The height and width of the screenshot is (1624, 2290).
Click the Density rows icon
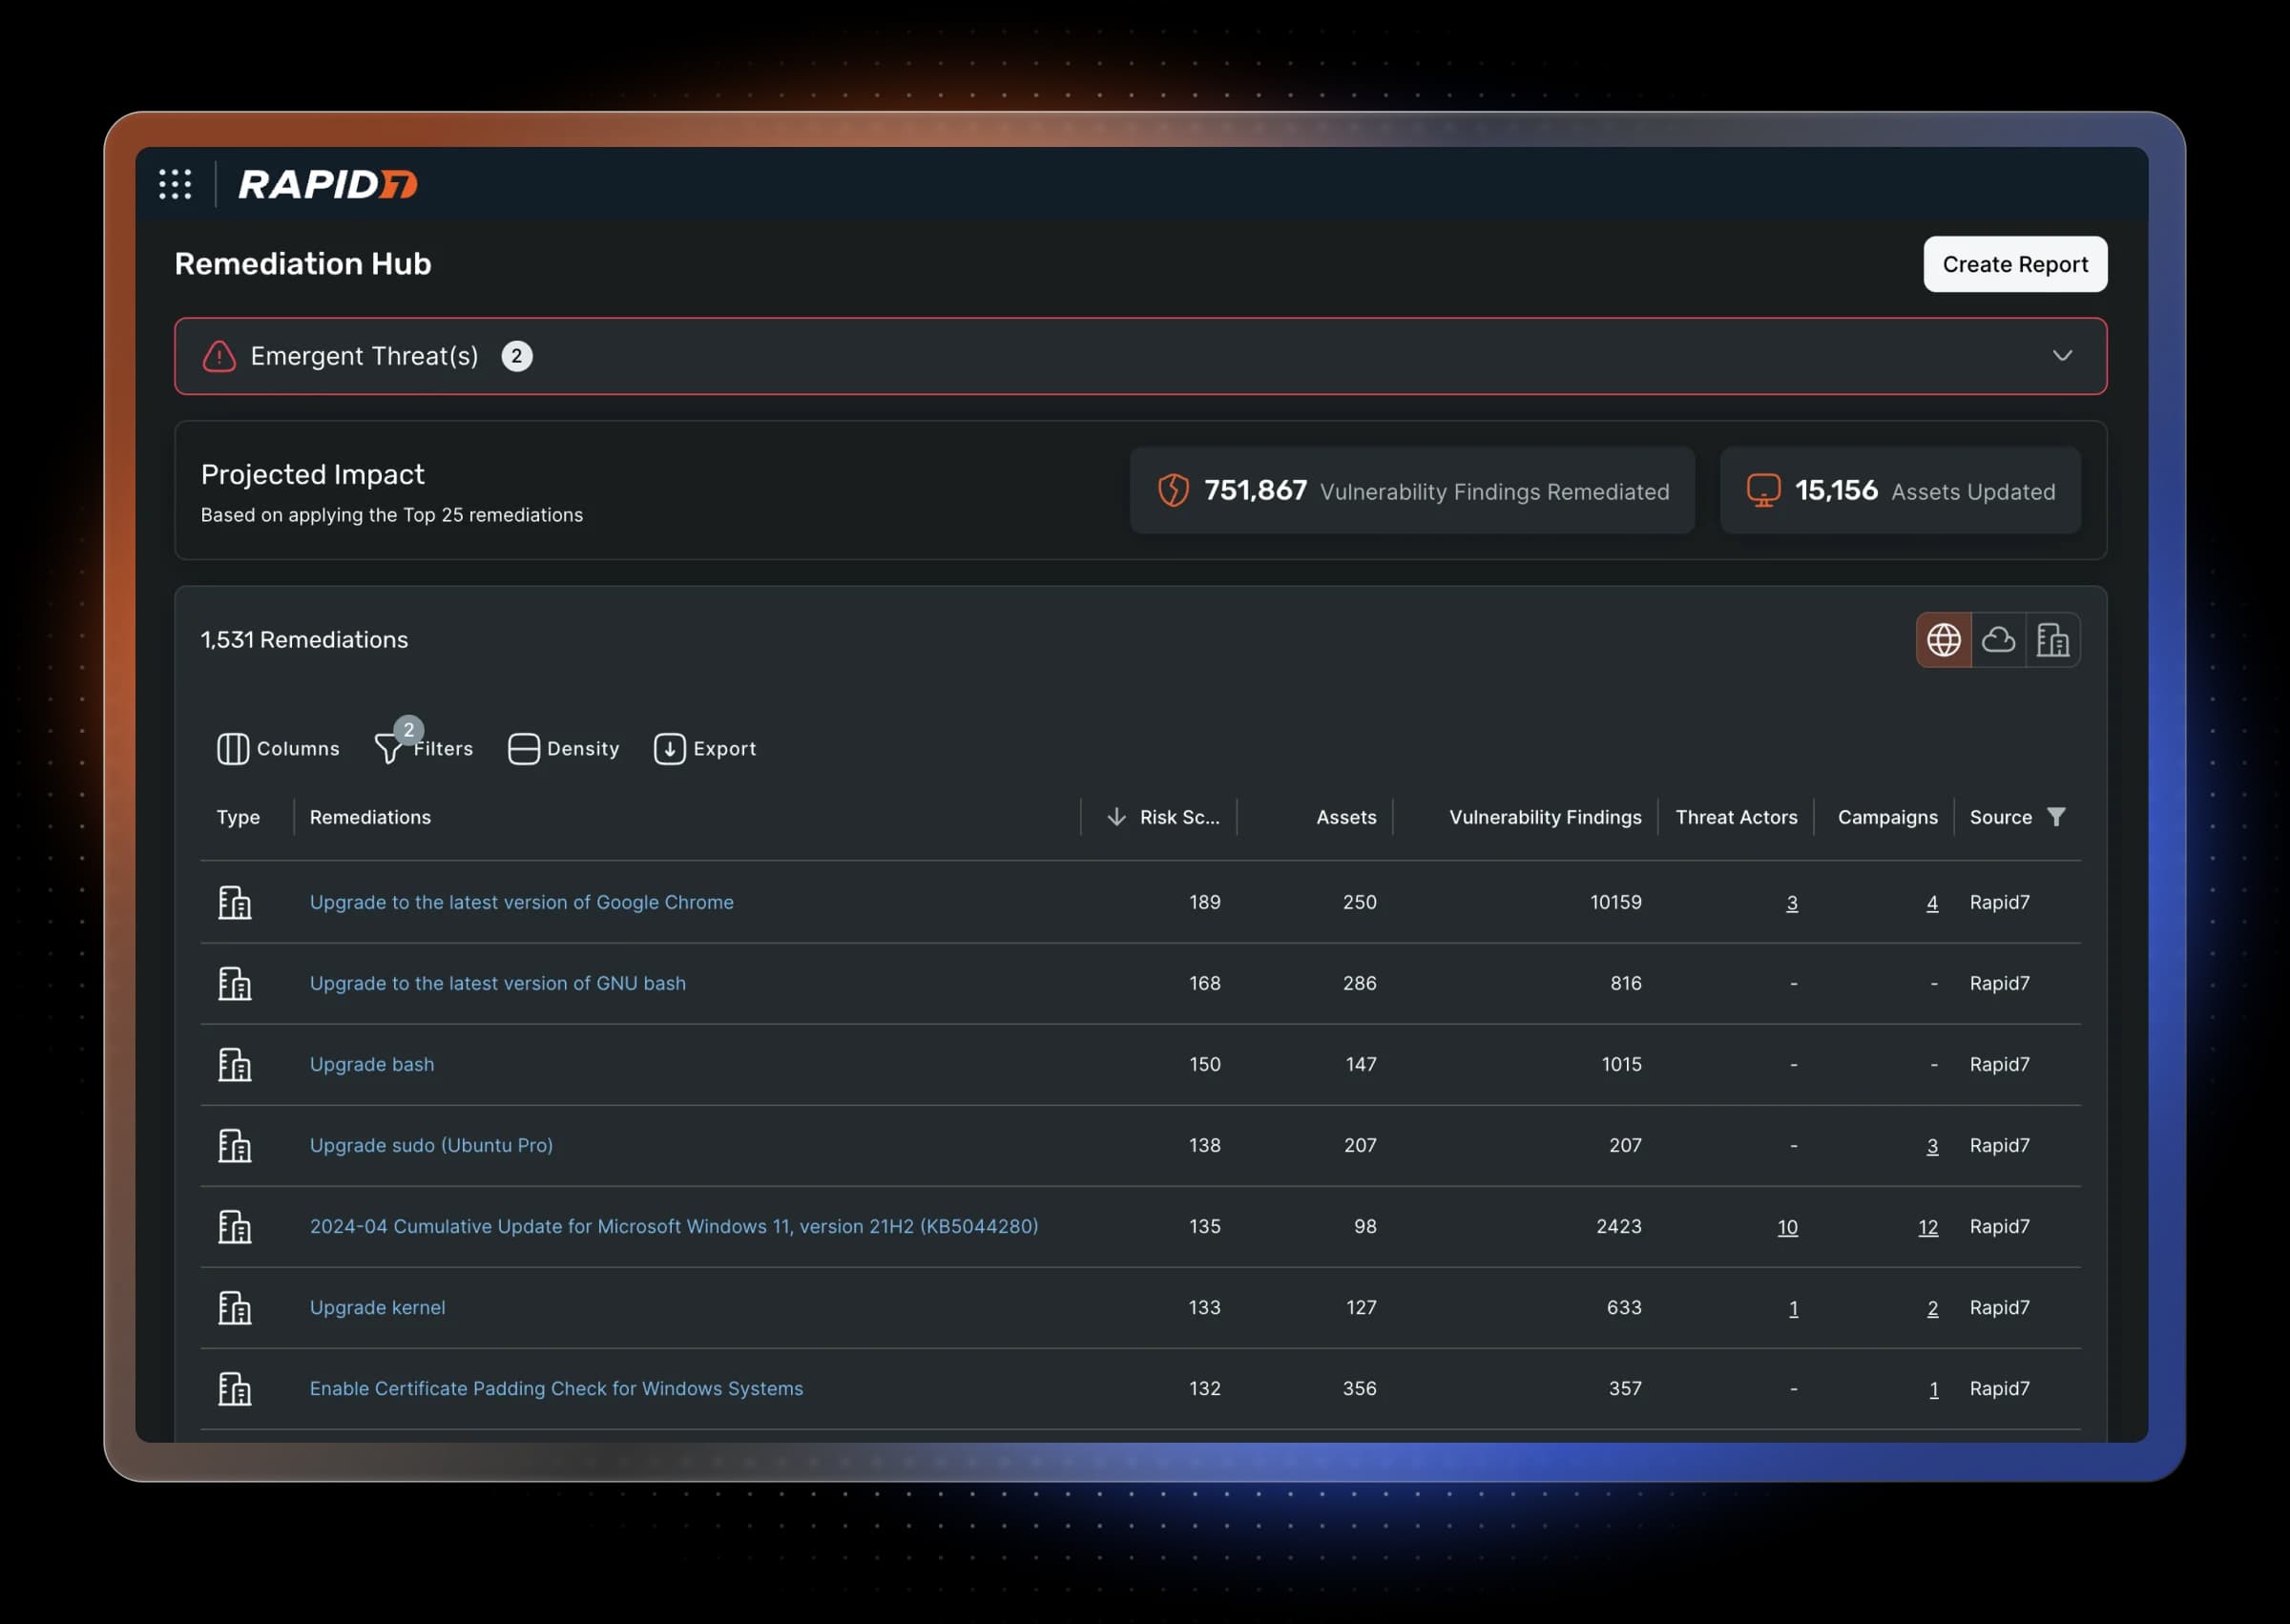(524, 748)
